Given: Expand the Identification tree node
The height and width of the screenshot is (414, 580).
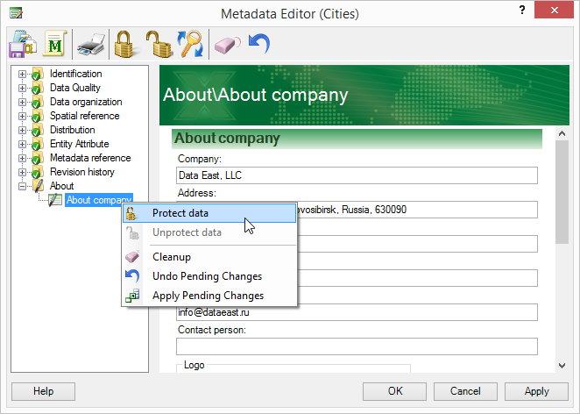Looking at the screenshot, I should click(x=22, y=74).
